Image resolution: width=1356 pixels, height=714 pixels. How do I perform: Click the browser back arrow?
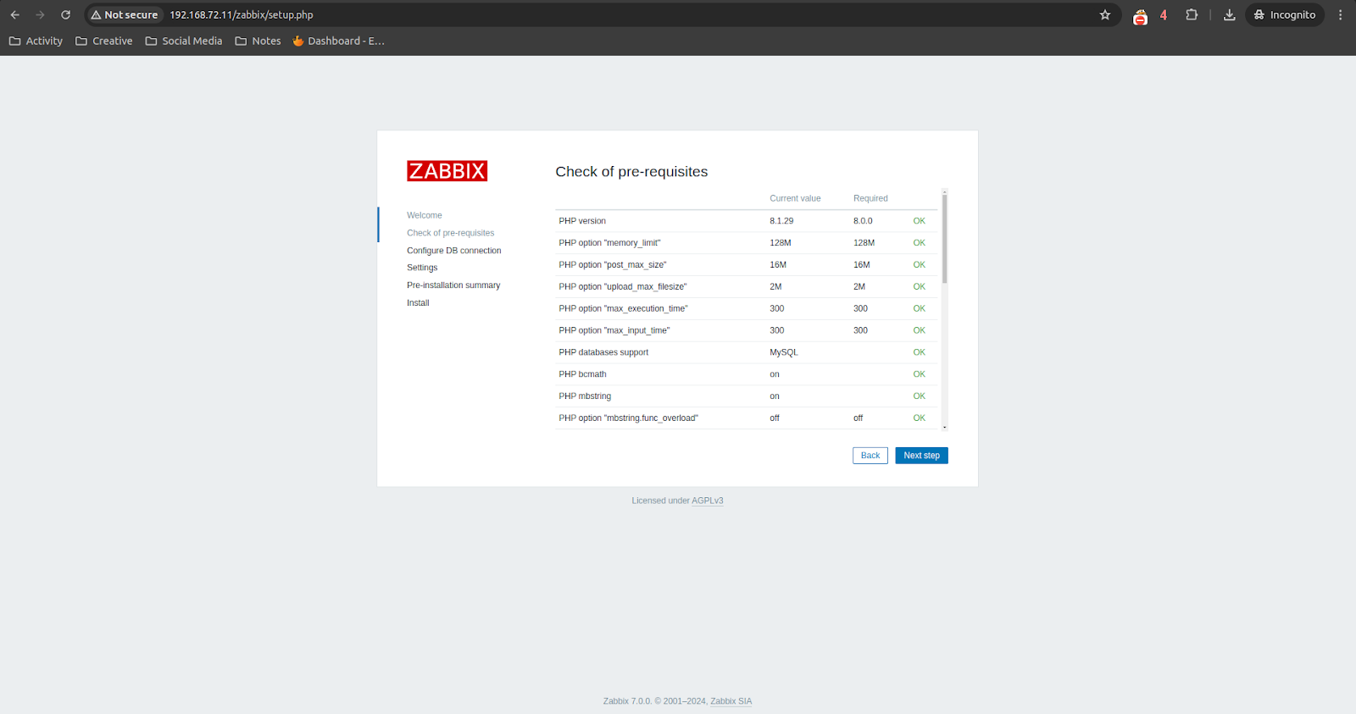coord(14,15)
